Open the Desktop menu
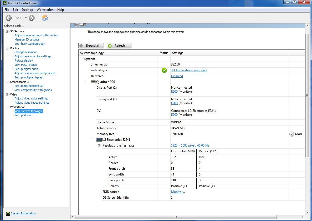 coord(27,9)
